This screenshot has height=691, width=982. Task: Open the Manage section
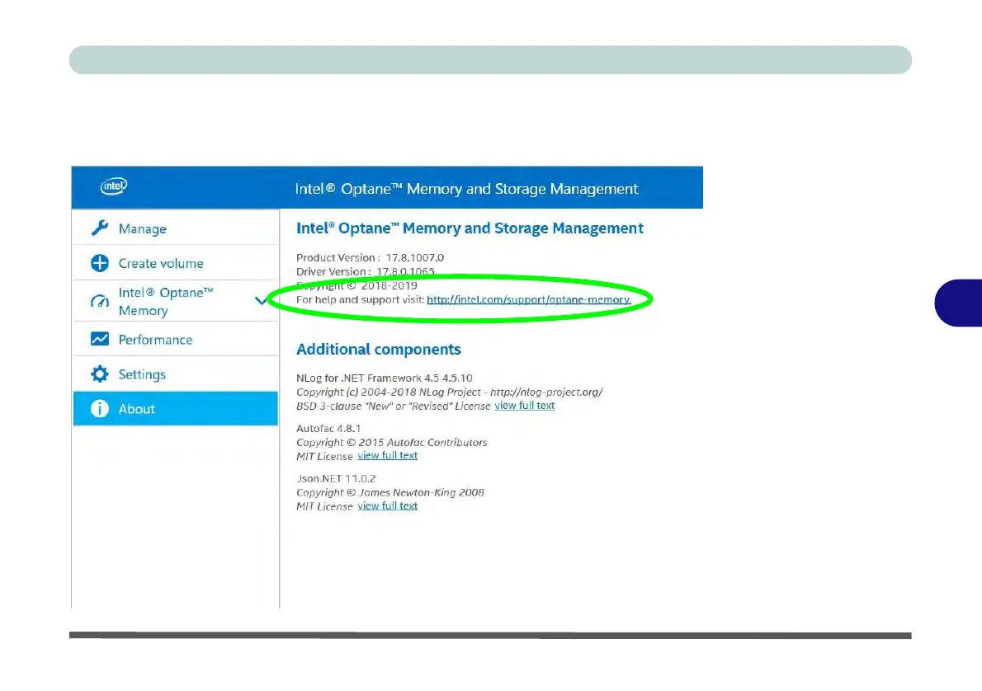click(x=175, y=228)
